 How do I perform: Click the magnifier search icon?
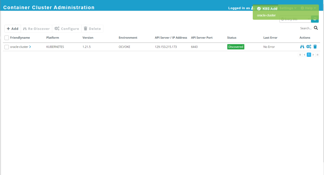coord(316,28)
